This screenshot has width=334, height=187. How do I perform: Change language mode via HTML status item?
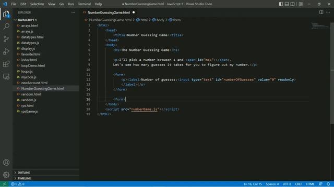[x=310, y=184]
